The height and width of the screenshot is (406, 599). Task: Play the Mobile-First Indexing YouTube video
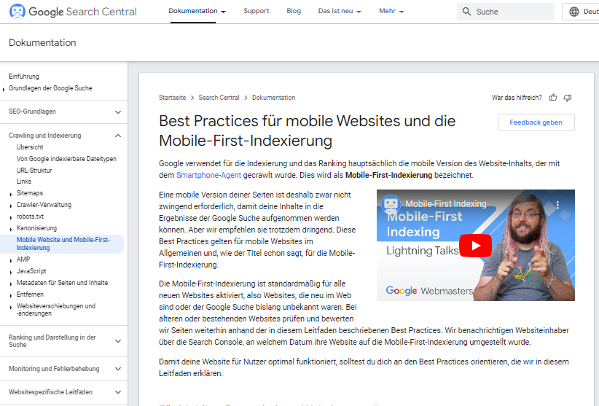point(475,245)
